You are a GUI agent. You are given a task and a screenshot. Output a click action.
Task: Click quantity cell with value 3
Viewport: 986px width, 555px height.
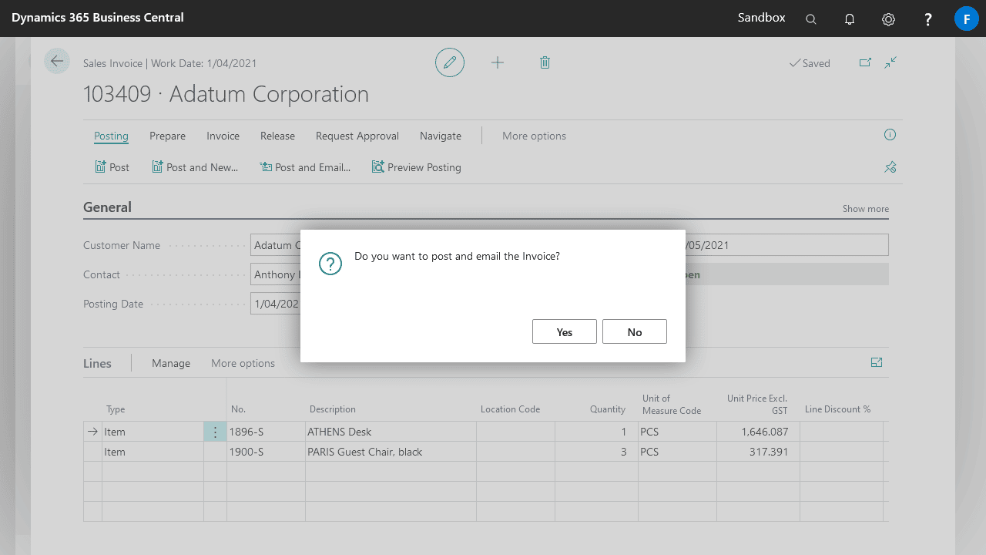[x=595, y=452]
